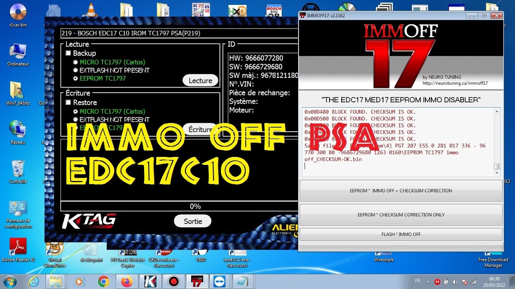Open the neurotuning.ca/immoff17 link
The width and height of the screenshot is (515, 289).
(x=455, y=83)
